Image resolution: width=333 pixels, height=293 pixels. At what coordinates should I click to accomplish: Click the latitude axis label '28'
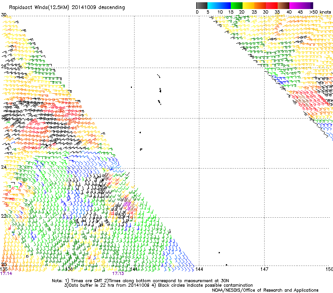point(4,66)
